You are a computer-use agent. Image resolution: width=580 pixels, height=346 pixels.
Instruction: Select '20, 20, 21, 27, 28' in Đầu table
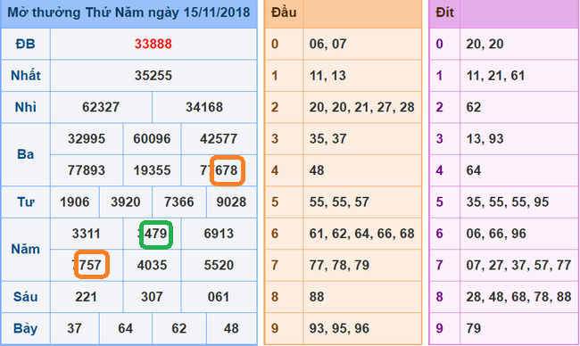(x=361, y=107)
